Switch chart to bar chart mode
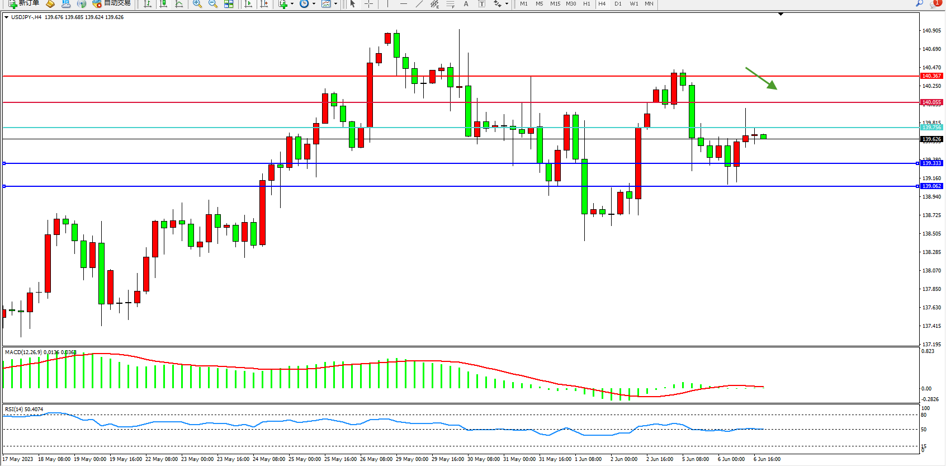Viewport: 946px width, 466px height. (x=148, y=4)
